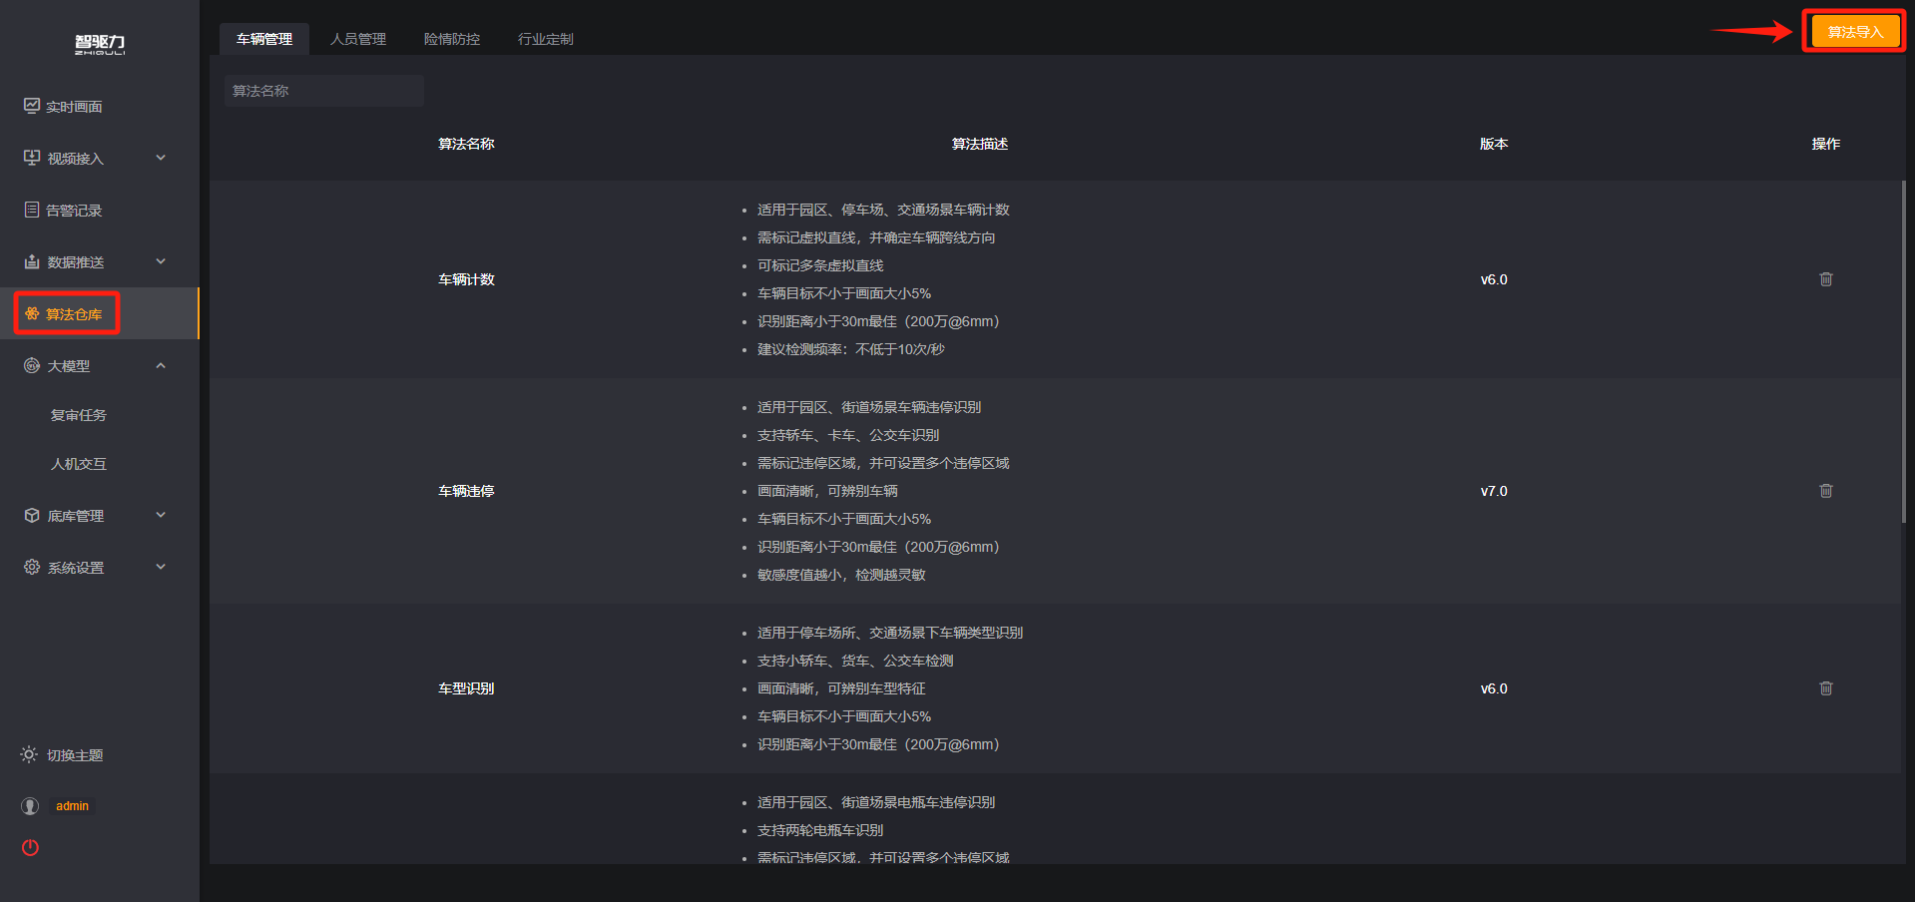This screenshot has width=1915, height=902.
Task: Expand the 数据推送 menu chevron
Action: click(x=161, y=261)
